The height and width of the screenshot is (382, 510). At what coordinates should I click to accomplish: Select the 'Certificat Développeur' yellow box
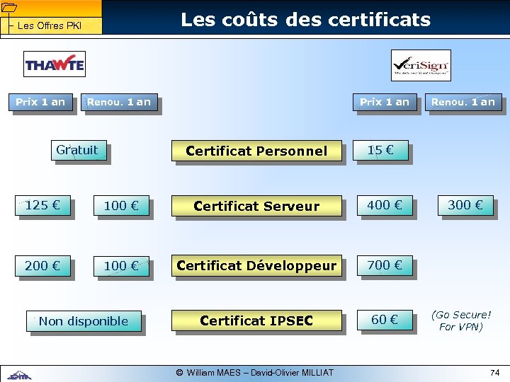point(256,265)
